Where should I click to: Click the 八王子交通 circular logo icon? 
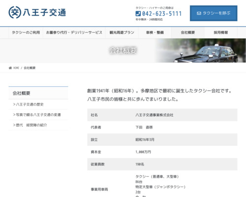(15, 12)
